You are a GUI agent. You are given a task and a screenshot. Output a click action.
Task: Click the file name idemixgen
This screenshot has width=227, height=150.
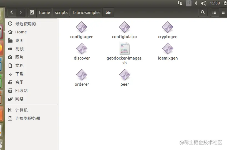168,58
